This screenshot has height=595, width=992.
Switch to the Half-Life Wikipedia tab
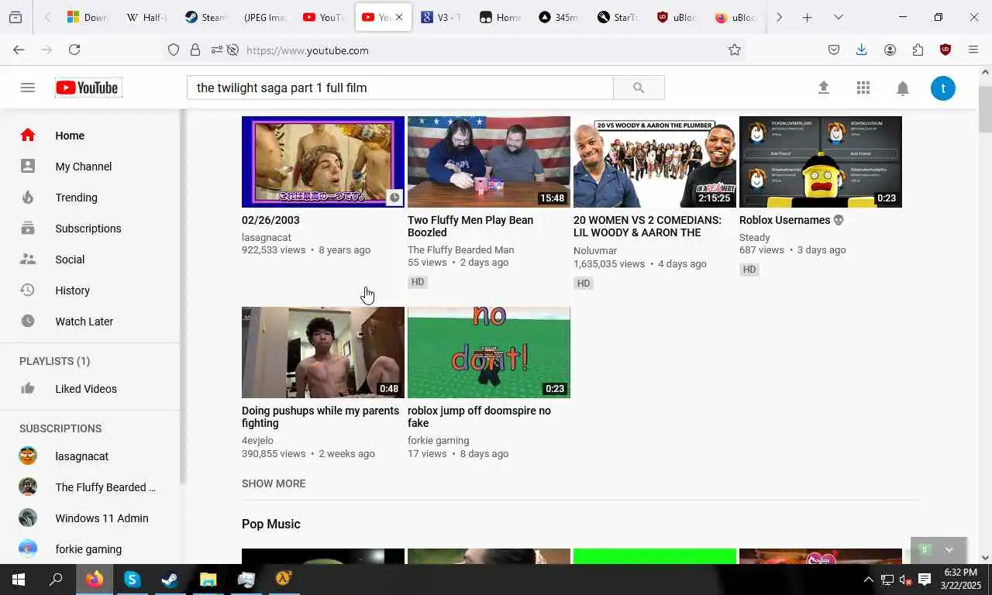pos(147,17)
